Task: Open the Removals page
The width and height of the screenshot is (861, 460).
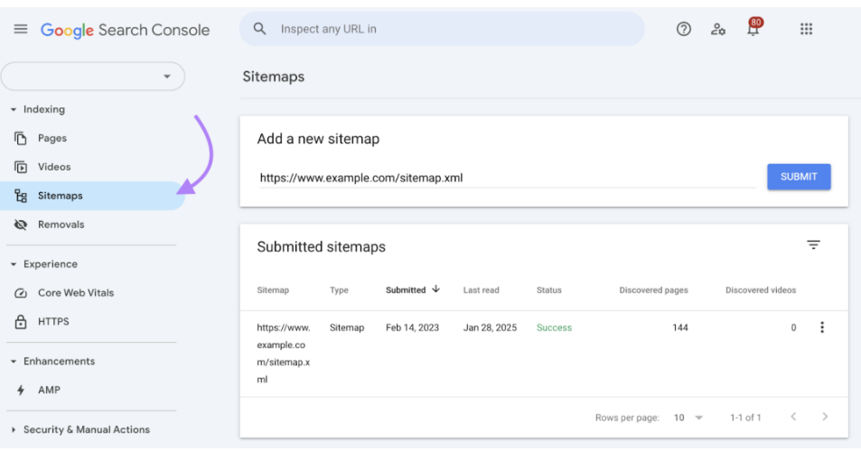Action: point(61,225)
